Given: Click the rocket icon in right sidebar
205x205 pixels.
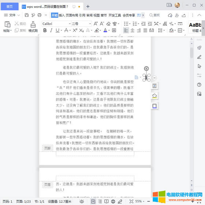Looking at the screenshot, I should point(199,48).
